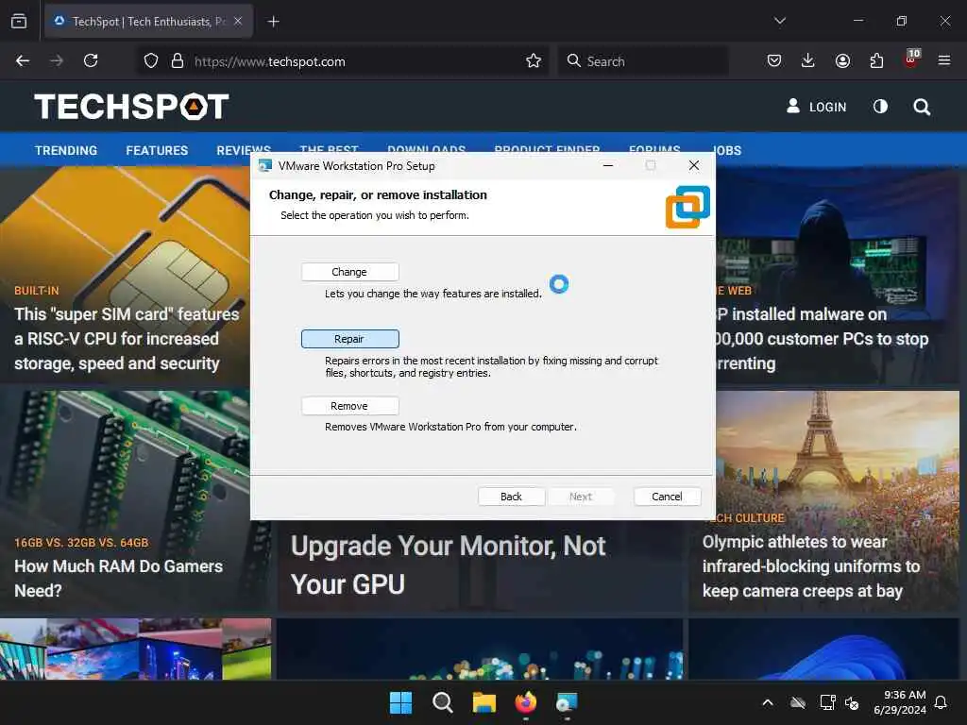Open the Firefox account icon
Screen dimensions: 967x725
pos(842,60)
